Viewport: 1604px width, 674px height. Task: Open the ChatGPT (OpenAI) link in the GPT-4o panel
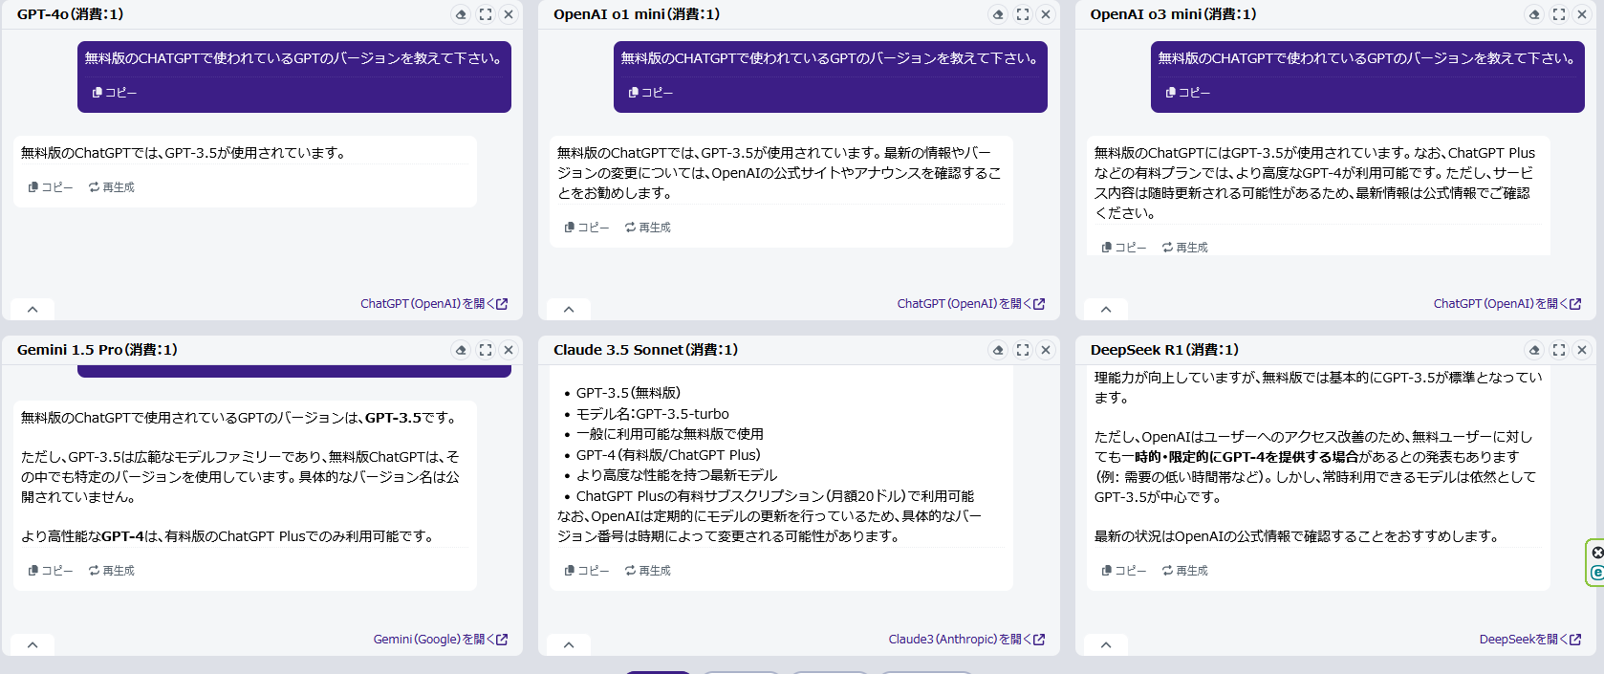click(434, 304)
